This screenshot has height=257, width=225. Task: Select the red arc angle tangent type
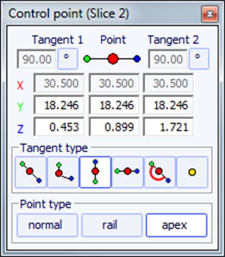(160, 172)
